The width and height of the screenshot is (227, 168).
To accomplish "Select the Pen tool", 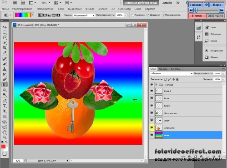I will (5, 101).
